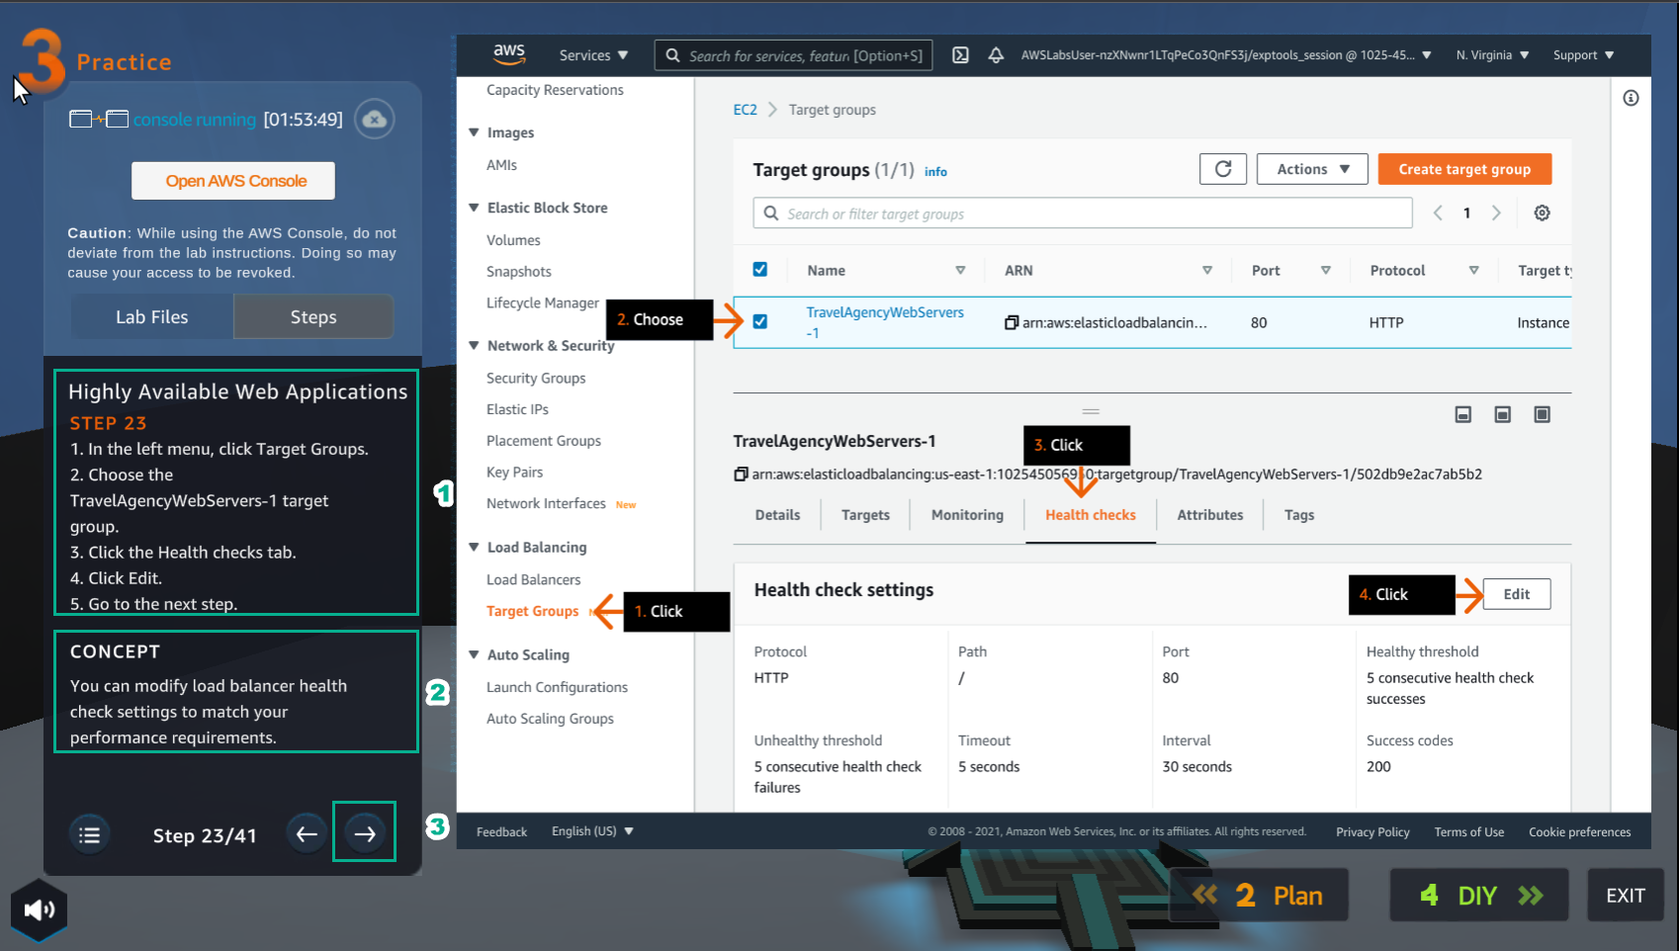Screen dimensions: 1679x951
Task: Open the CloudShell terminal icon
Action: pos(960,55)
